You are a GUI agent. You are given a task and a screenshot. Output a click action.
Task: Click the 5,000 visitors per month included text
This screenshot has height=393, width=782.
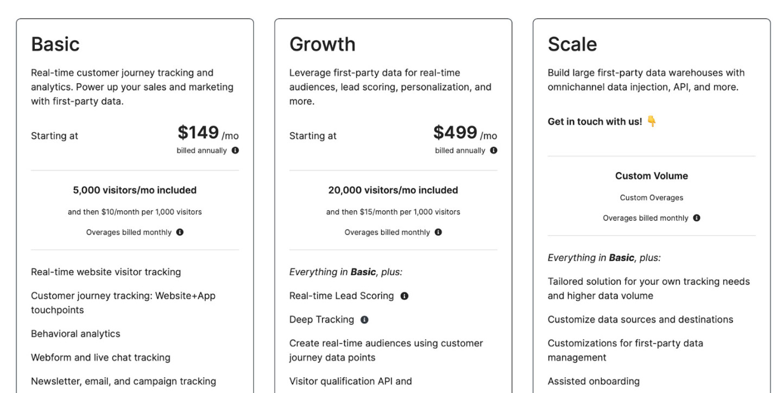[135, 190]
